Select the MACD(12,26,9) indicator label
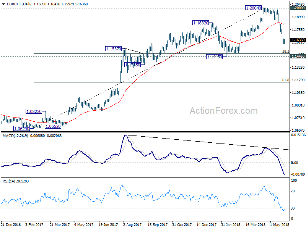The height and width of the screenshot is (229, 306). click(x=15, y=136)
